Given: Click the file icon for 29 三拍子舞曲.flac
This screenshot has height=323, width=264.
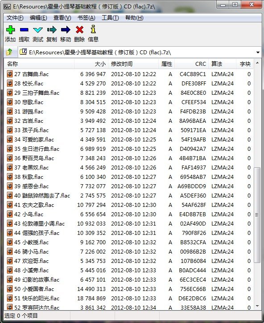Looking at the screenshot, I should point(10,93).
